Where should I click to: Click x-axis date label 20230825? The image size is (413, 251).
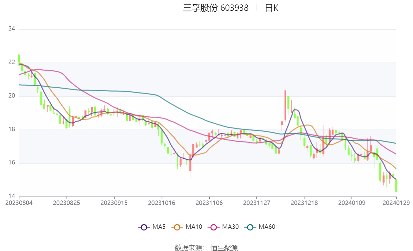(67, 203)
